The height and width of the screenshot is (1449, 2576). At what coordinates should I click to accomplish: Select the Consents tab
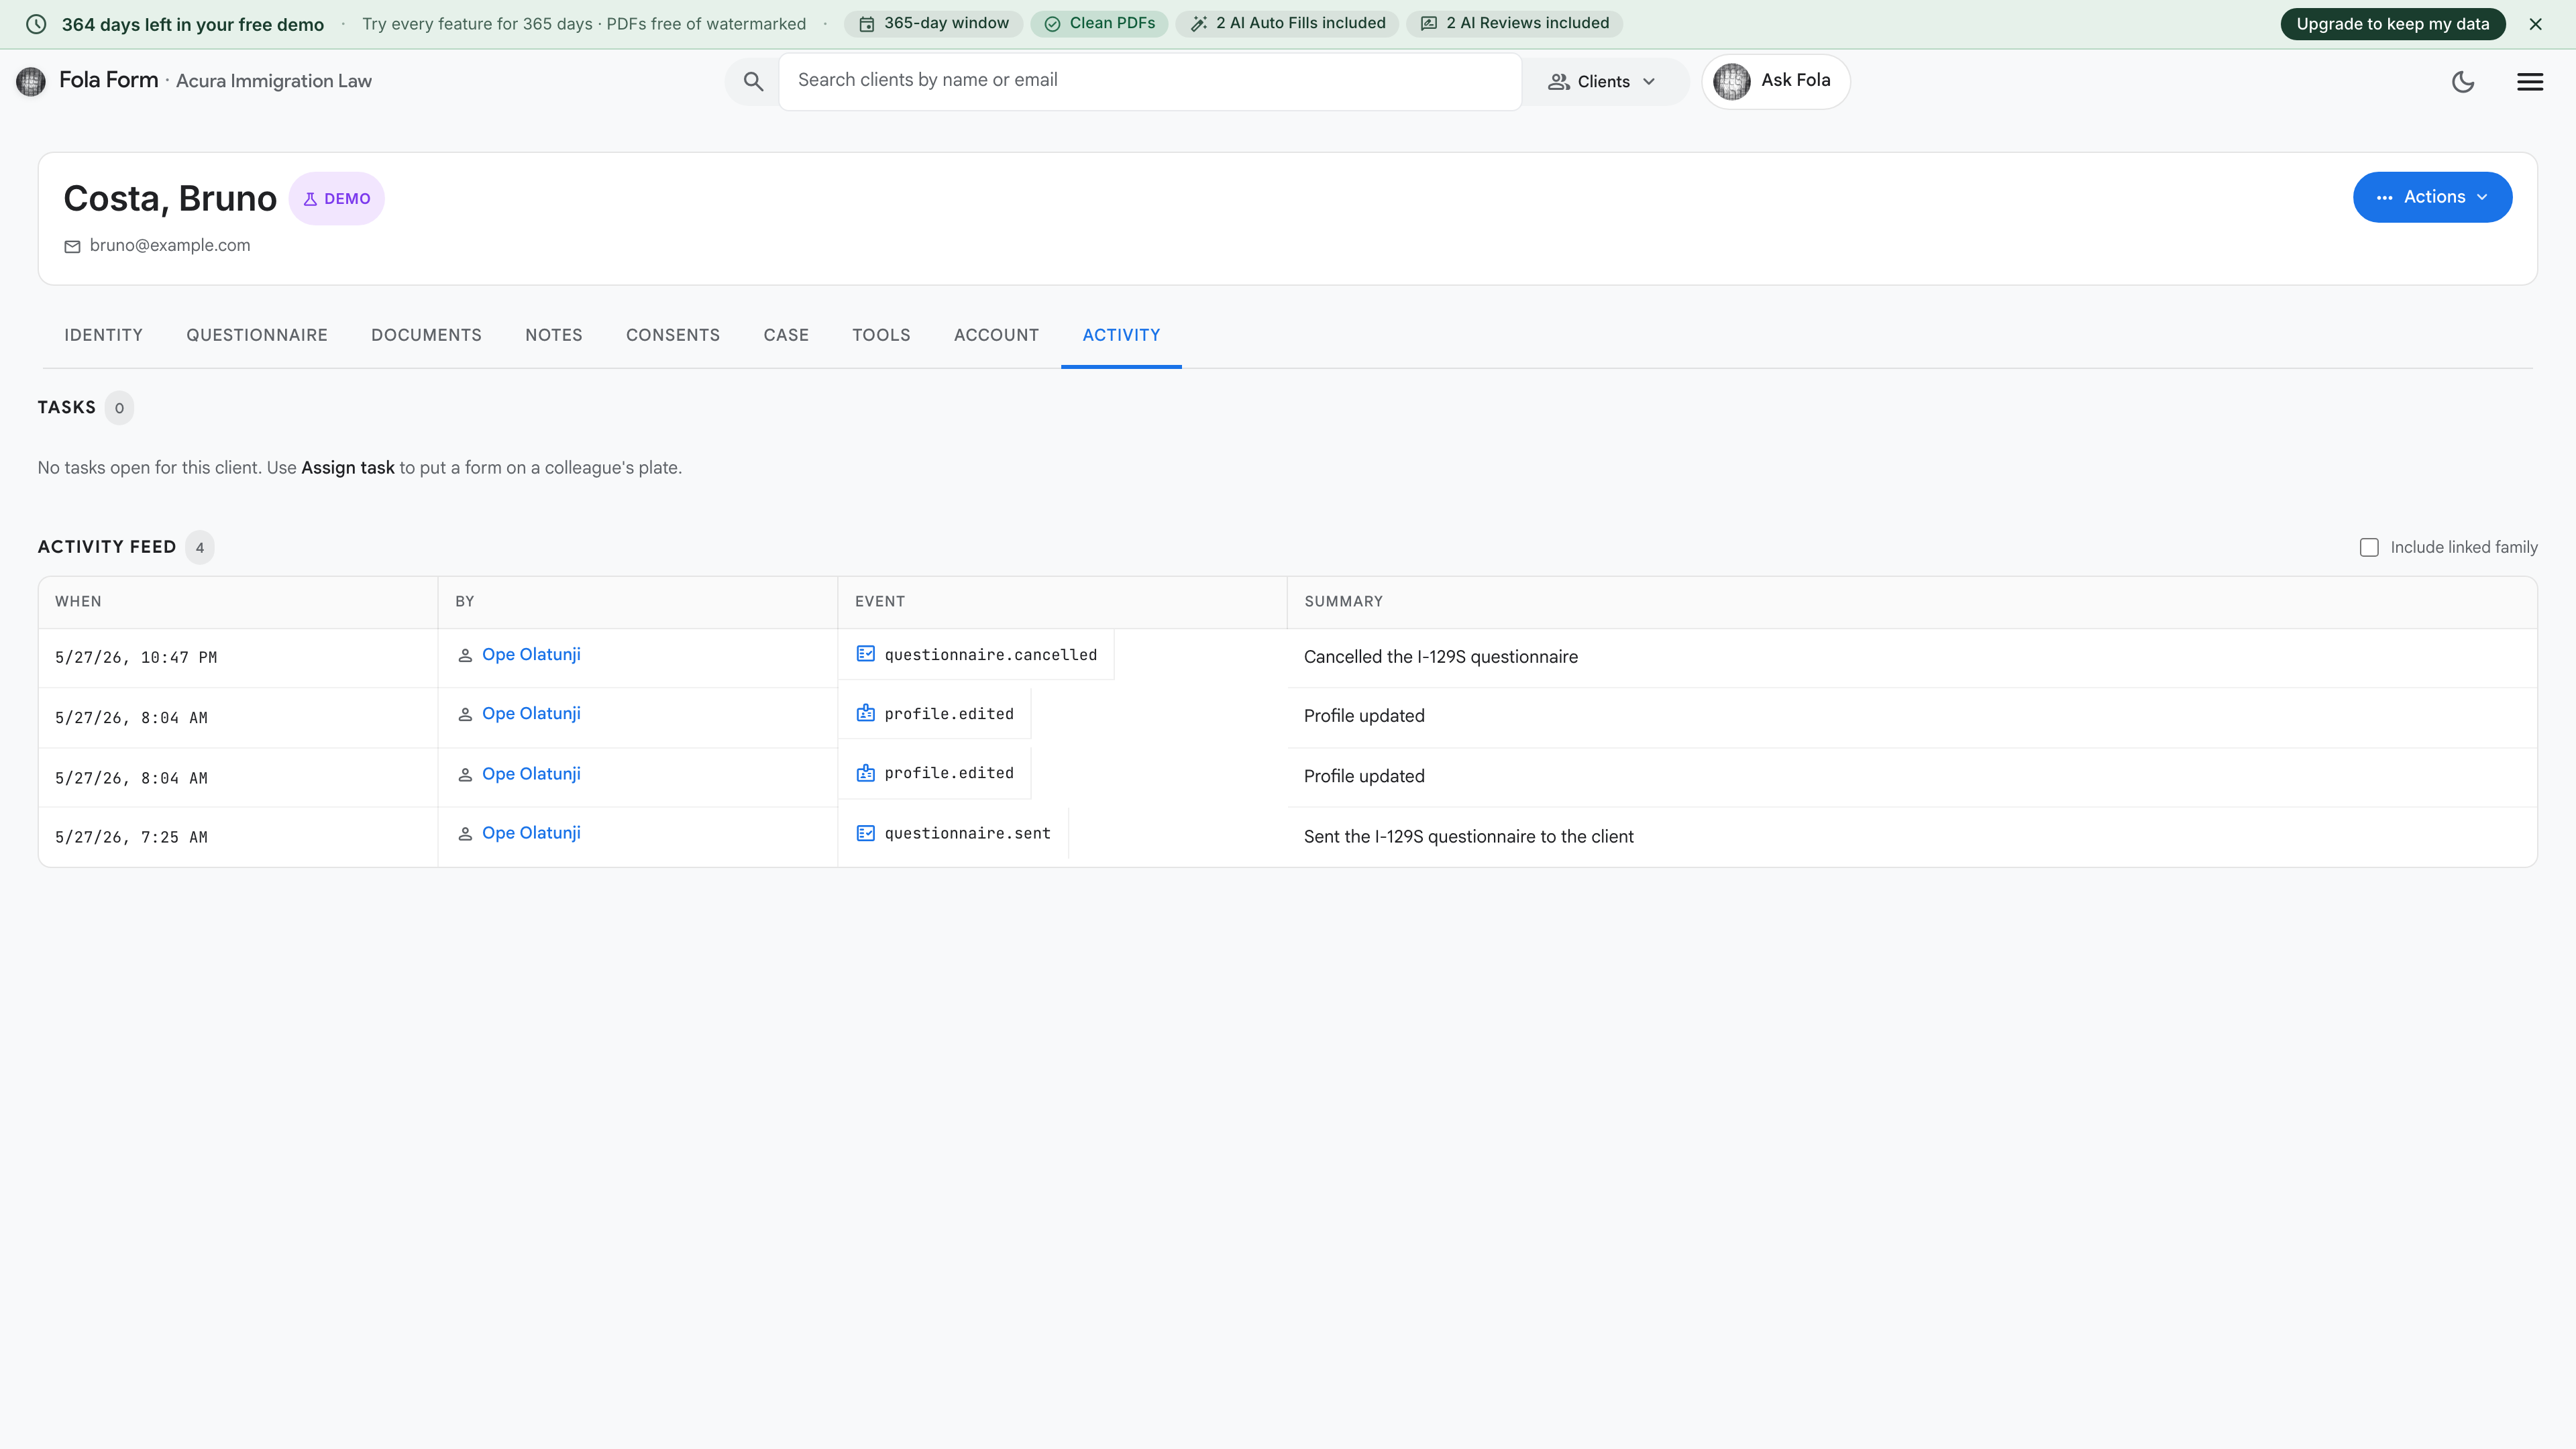point(673,335)
